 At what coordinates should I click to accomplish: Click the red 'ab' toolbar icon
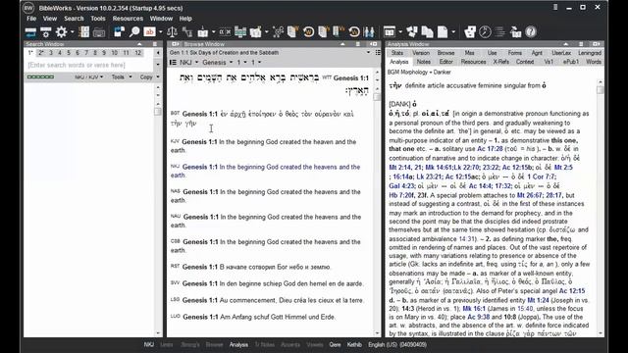pyautogui.click(x=149, y=31)
